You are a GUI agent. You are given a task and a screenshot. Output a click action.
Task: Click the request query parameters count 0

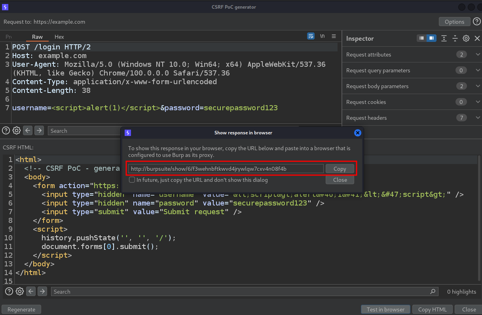[461, 70]
